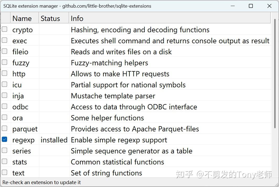This screenshot has width=279, height=187.
Task: Check the ora helper functions extension
Action: (4, 117)
